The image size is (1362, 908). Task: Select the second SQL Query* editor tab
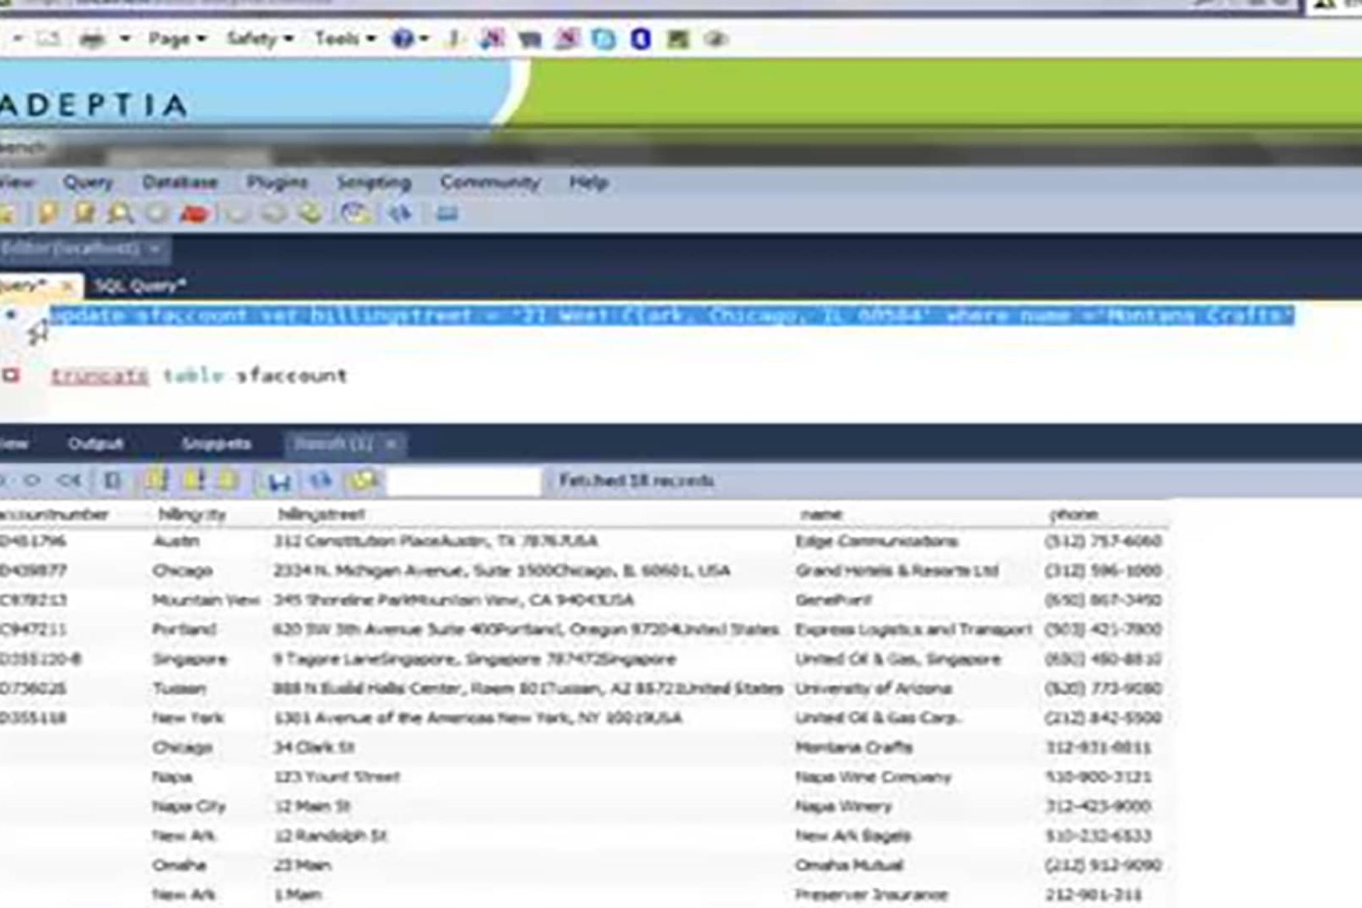pyautogui.click(x=140, y=286)
